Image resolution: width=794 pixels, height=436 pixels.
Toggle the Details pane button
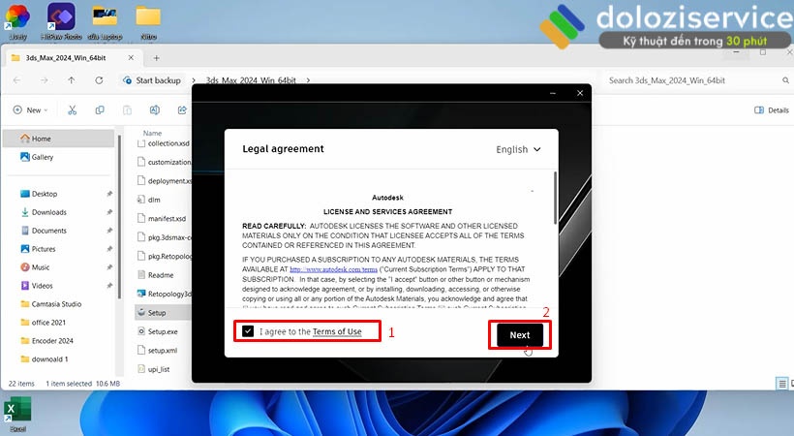(x=771, y=110)
